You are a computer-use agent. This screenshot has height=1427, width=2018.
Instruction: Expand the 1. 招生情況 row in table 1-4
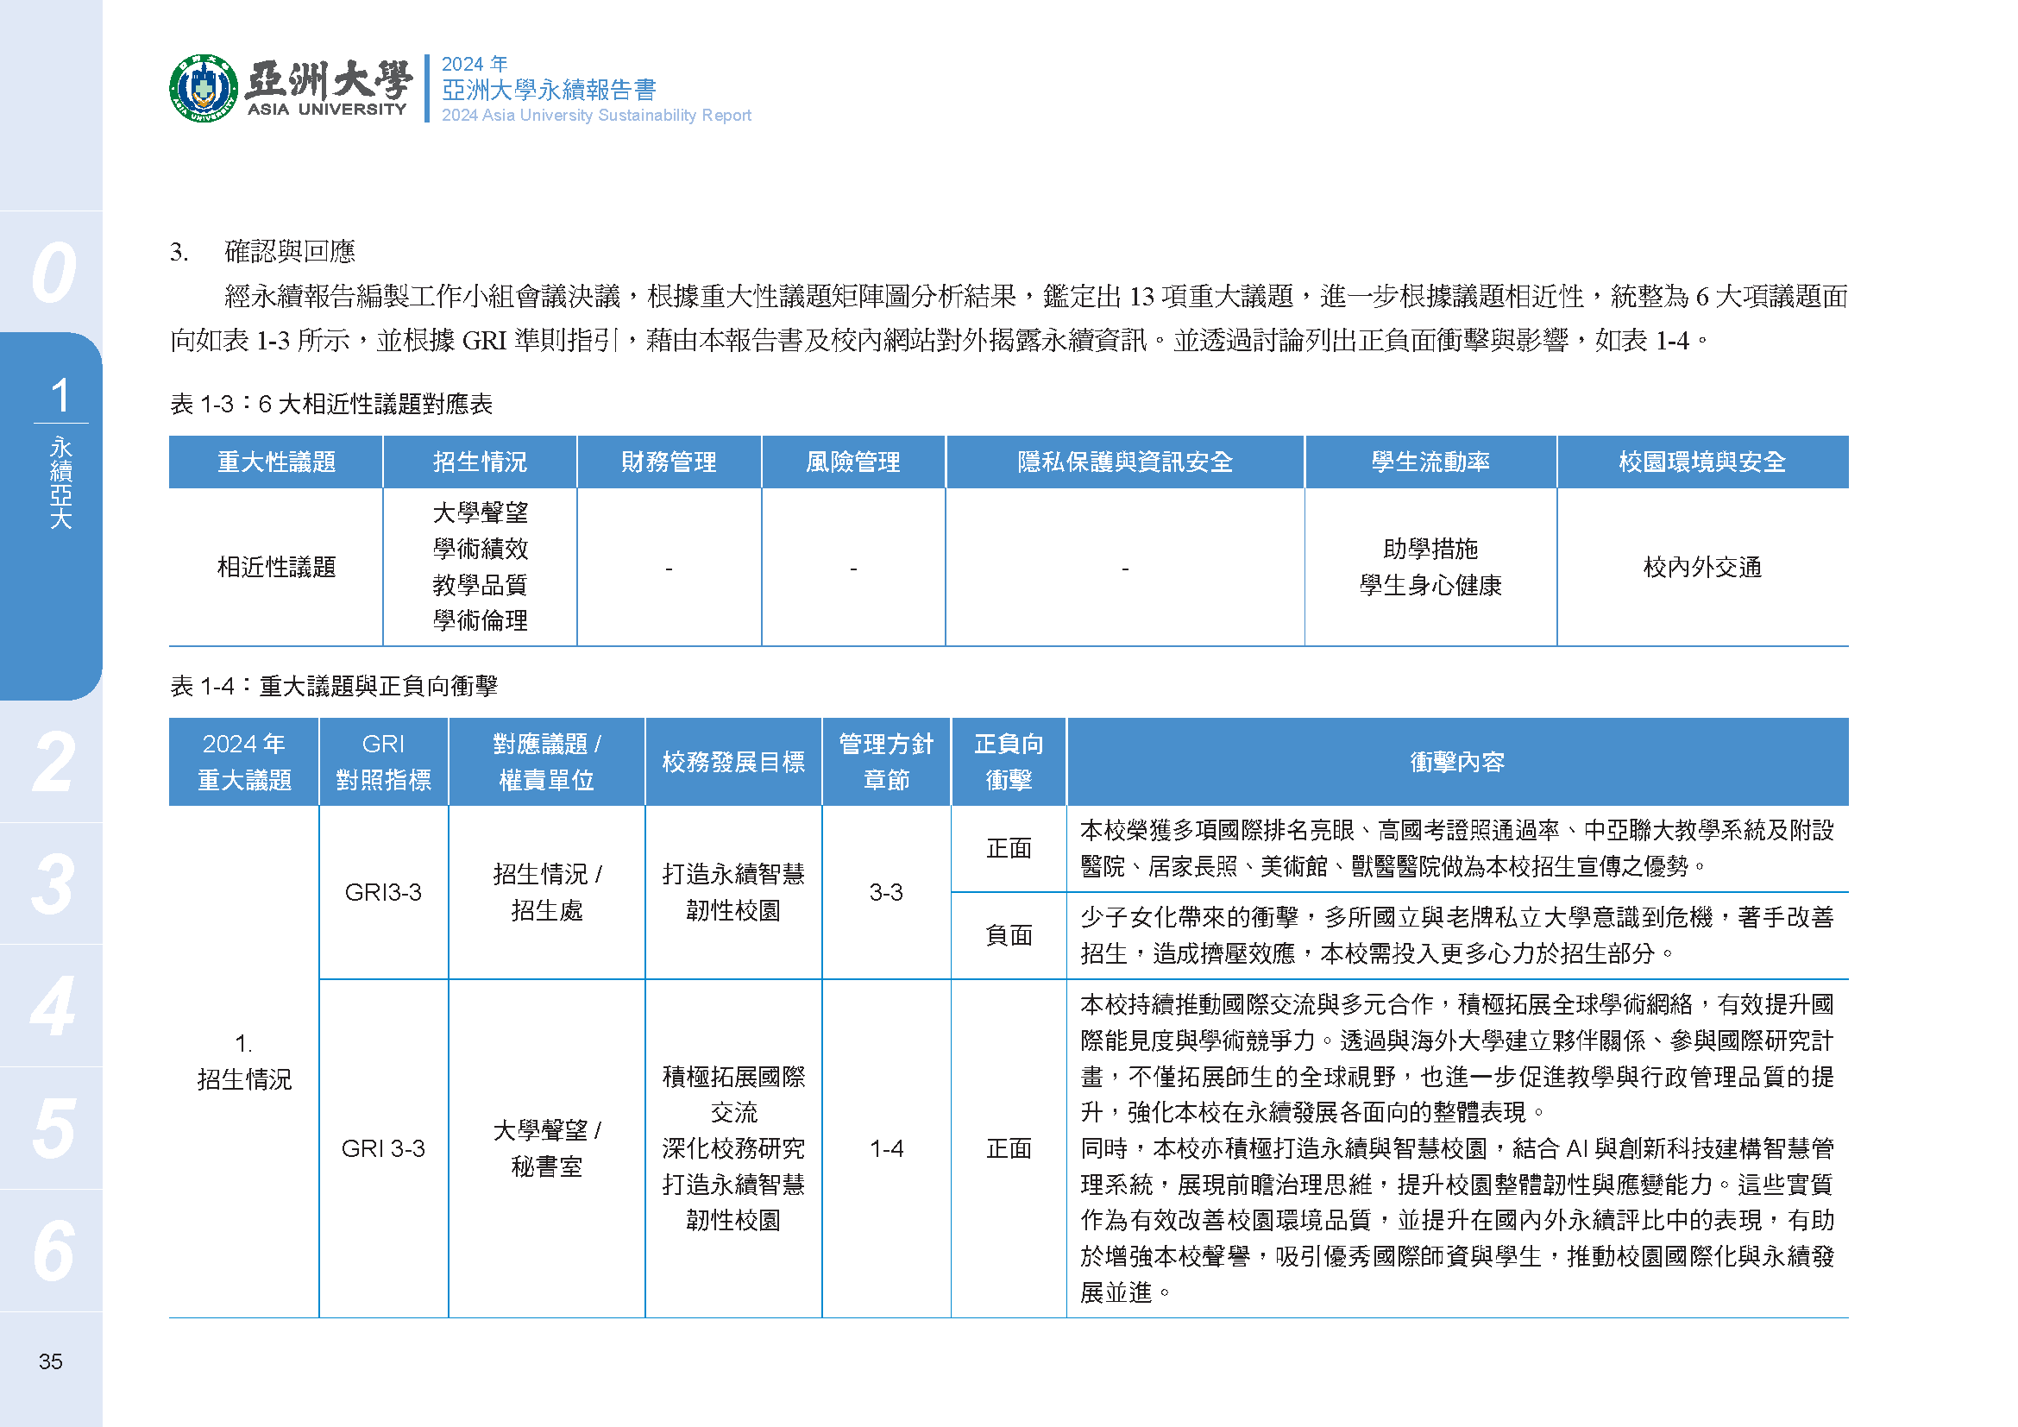244,1063
